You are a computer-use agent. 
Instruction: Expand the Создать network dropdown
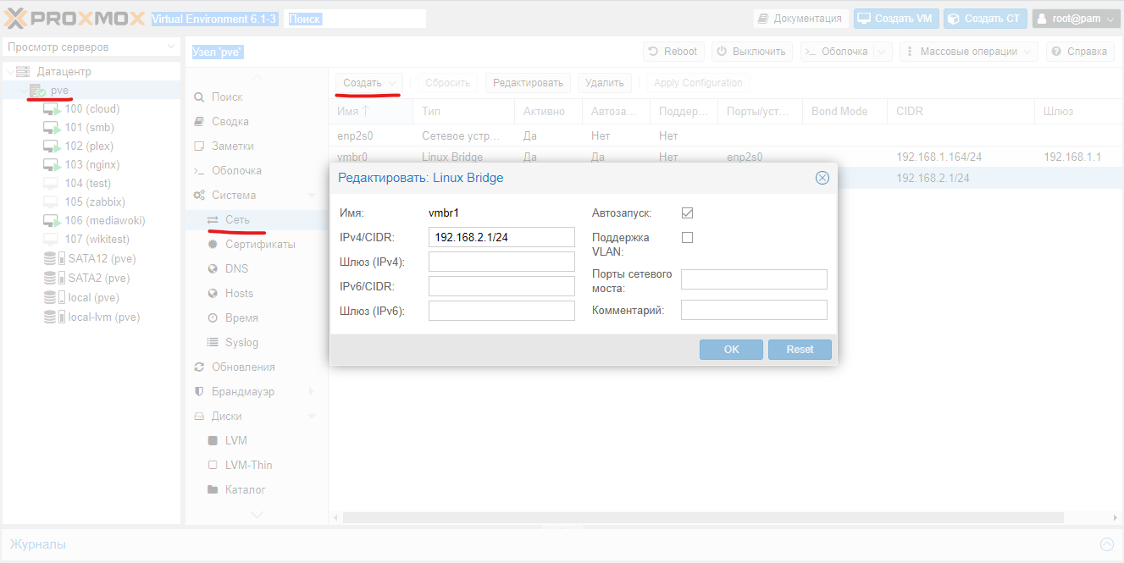coord(368,83)
